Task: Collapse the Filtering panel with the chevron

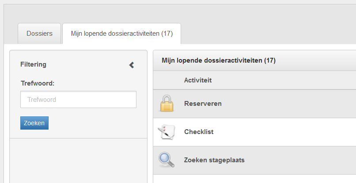Action: click(x=132, y=65)
